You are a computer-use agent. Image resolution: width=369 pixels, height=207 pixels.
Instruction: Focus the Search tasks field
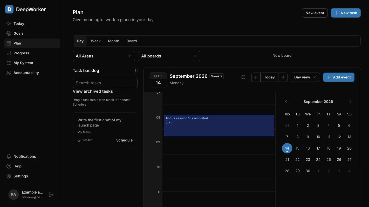(x=105, y=83)
